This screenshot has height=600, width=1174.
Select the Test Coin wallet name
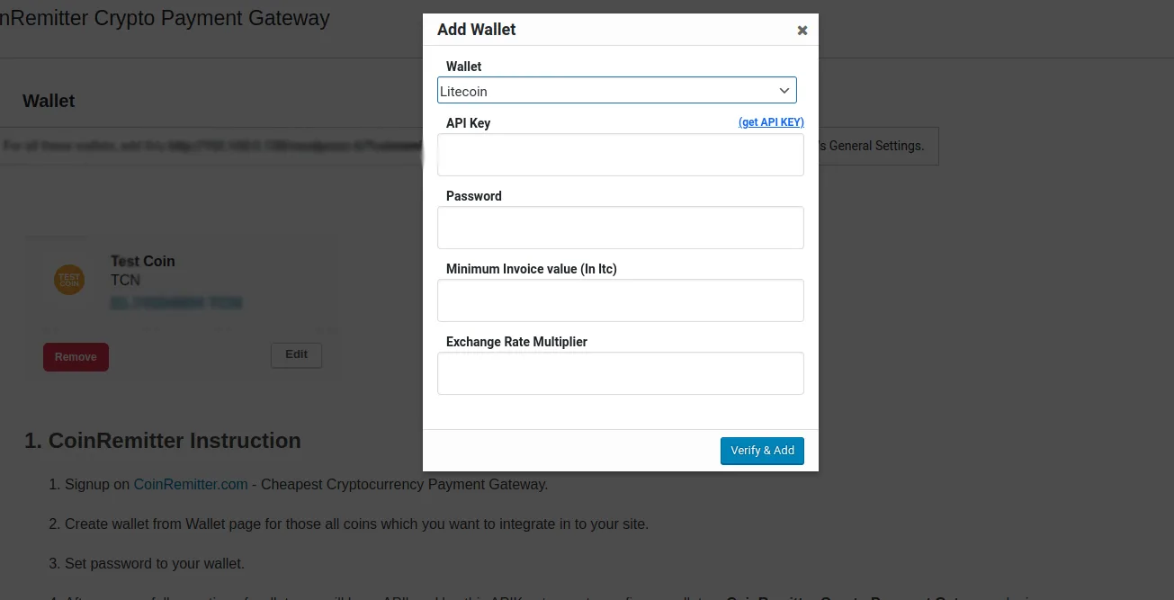point(143,261)
